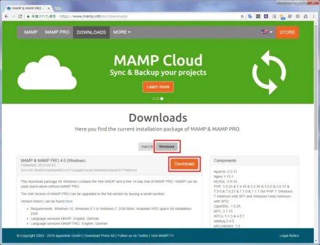Bookmark this page with star icon
320x245 pixels.
pos(242,17)
